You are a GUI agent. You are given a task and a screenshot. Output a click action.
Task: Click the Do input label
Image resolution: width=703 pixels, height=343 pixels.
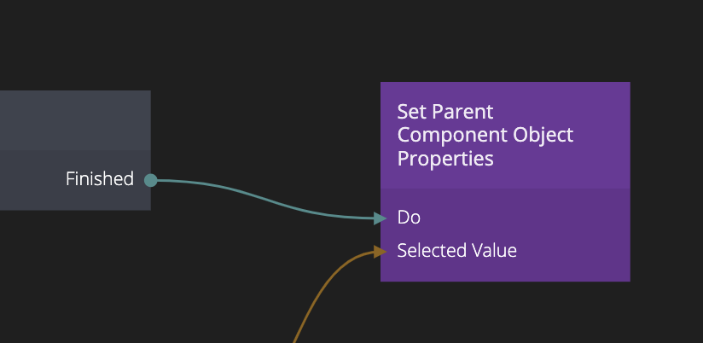409,218
